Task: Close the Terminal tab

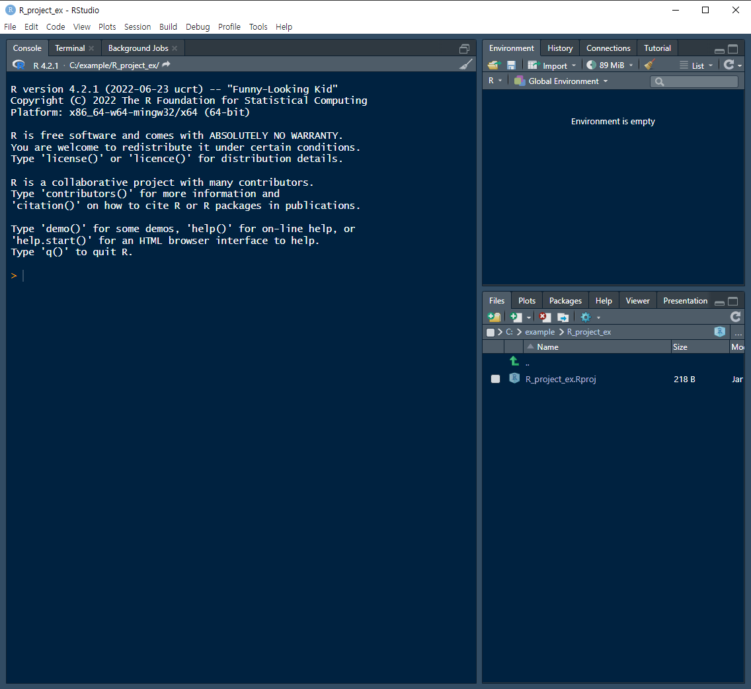Action: tap(91, 48)
